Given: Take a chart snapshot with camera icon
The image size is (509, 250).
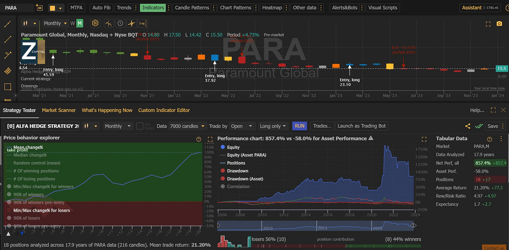Looking at the screenshot, I should click(x=499, y=24).
